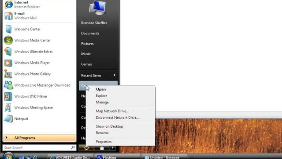Open Internet Explorer from Start menu

[39, 4]
